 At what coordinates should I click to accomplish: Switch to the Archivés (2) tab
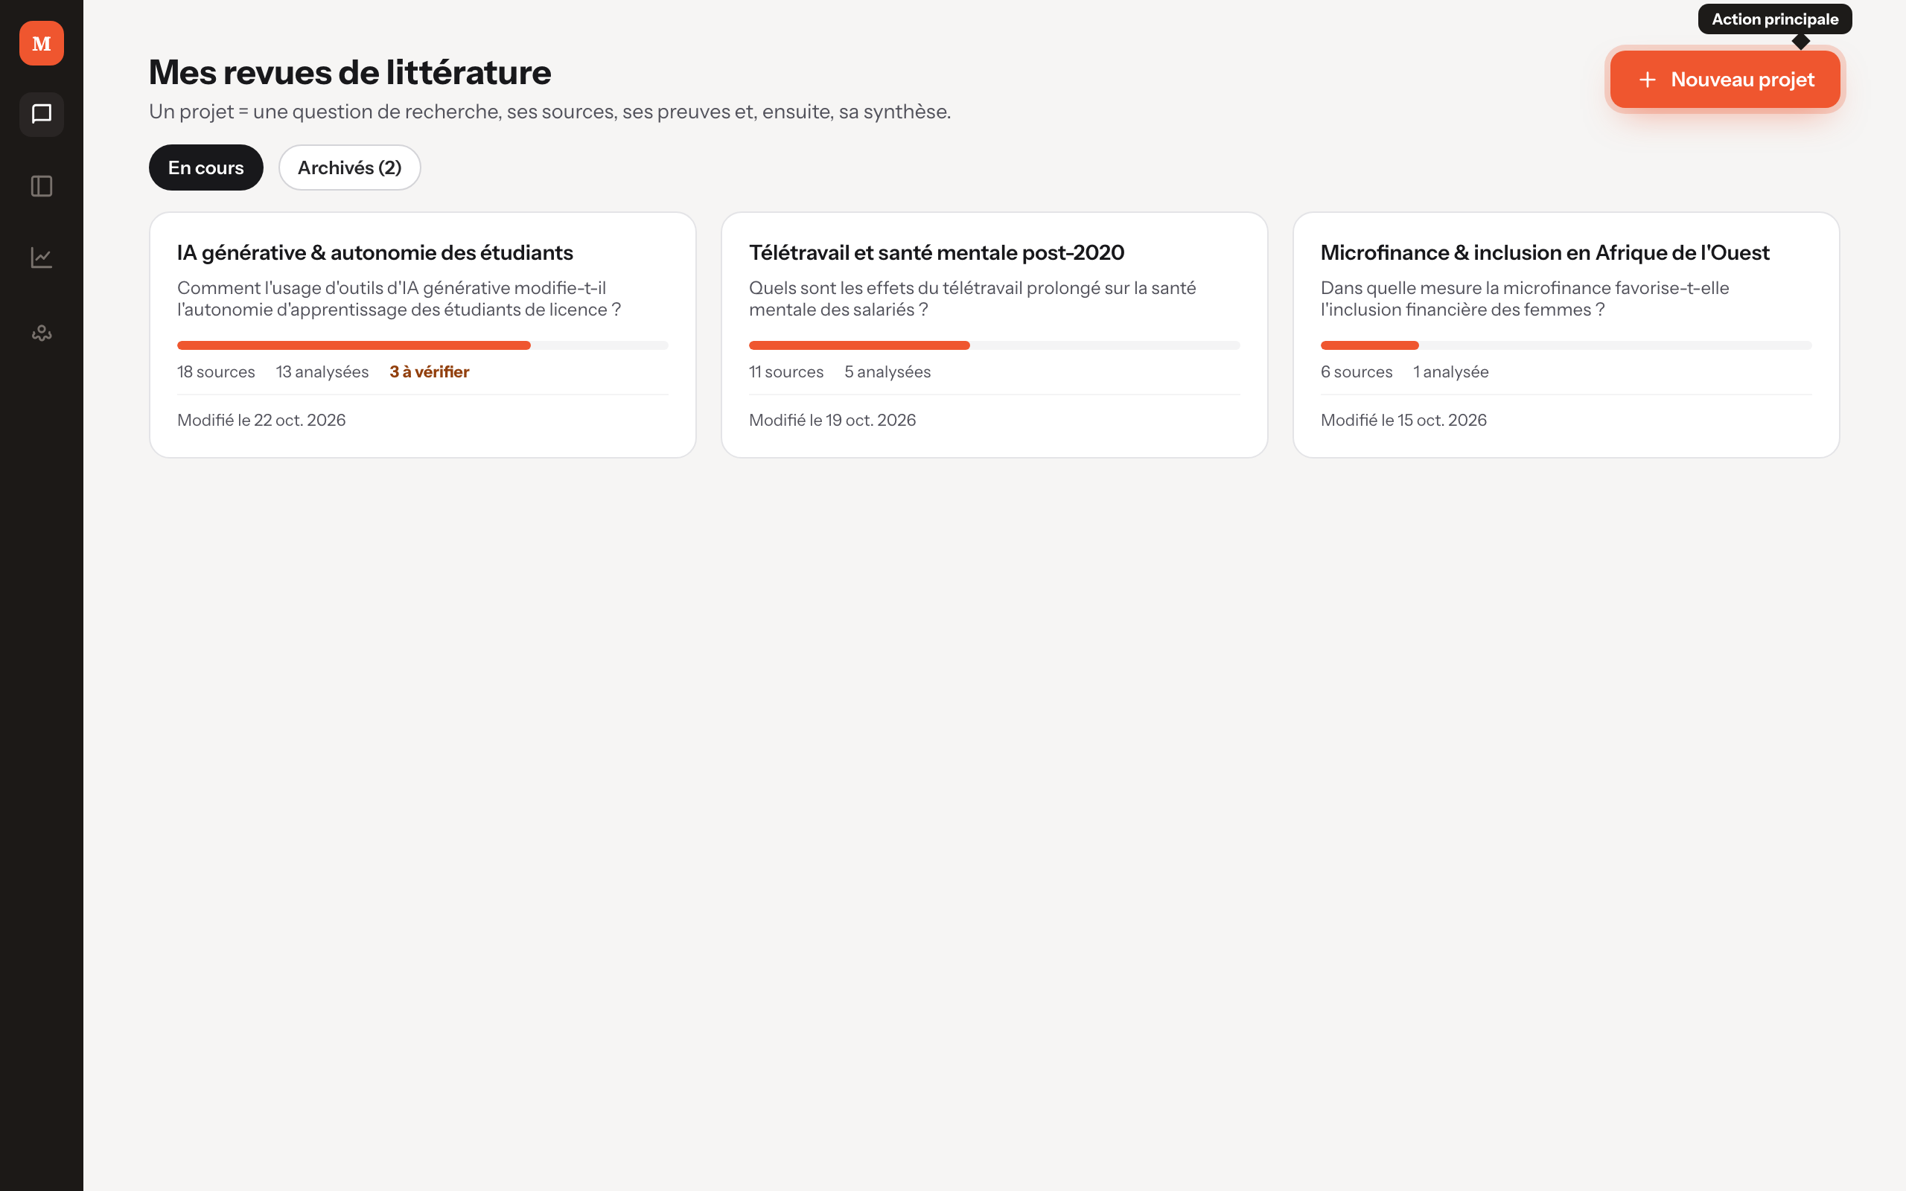[x=350, y=167]
